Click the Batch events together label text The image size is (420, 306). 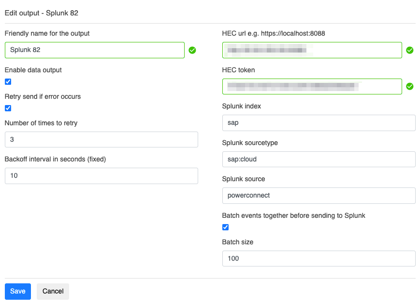pos(293,215)
